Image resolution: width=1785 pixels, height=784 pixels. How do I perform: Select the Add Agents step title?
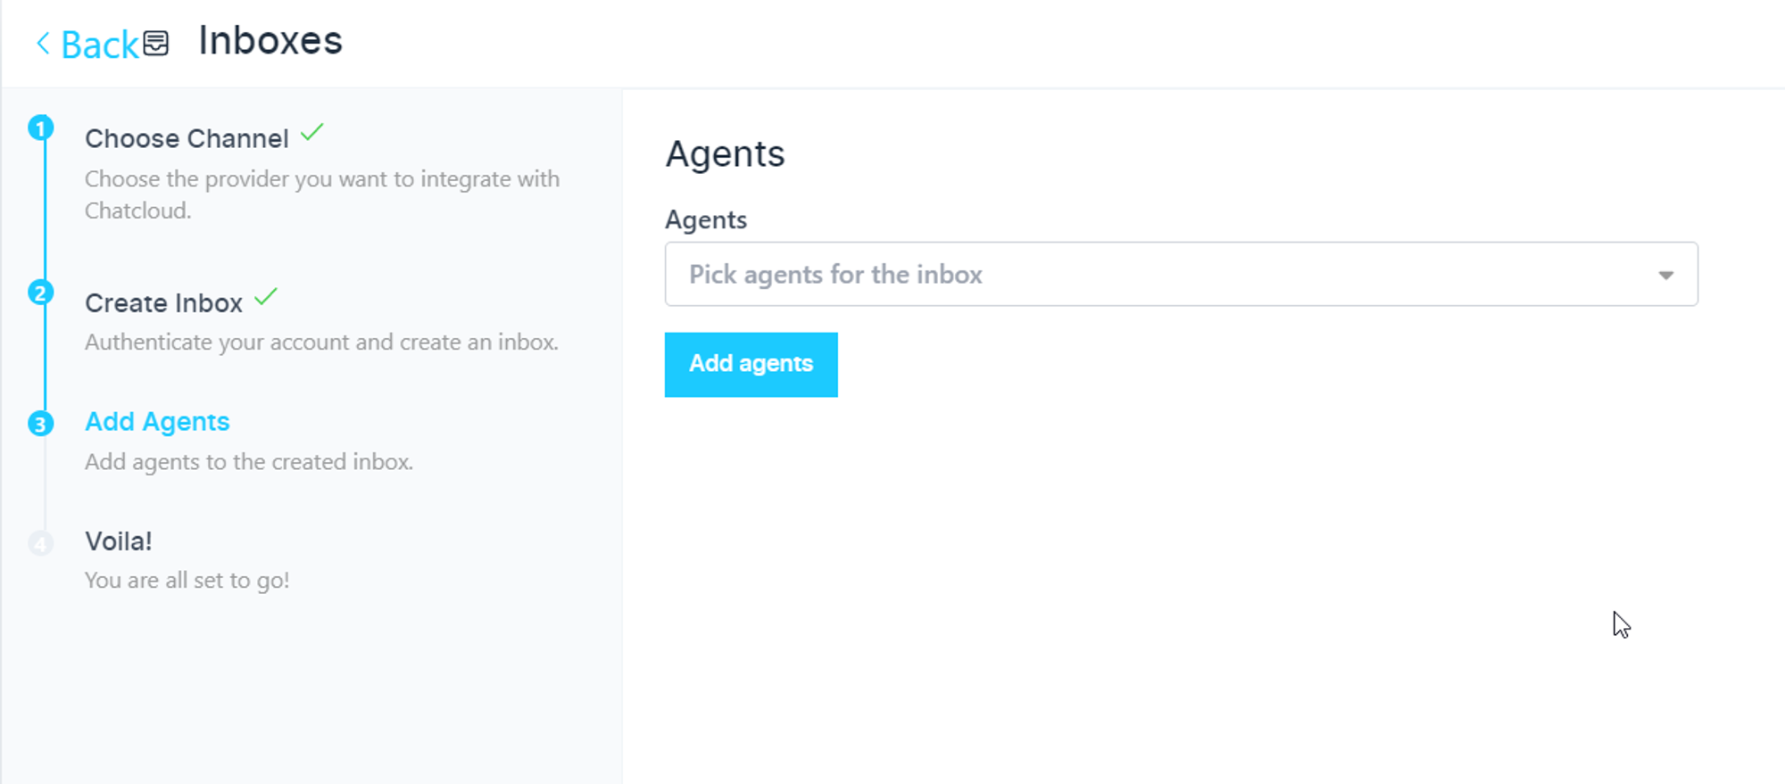157,422
